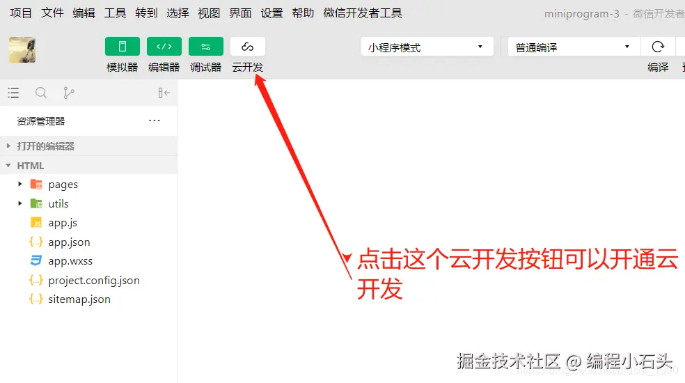Click the user avatar thumbnail
Screen dimensions: 685x383
(22, 50)
